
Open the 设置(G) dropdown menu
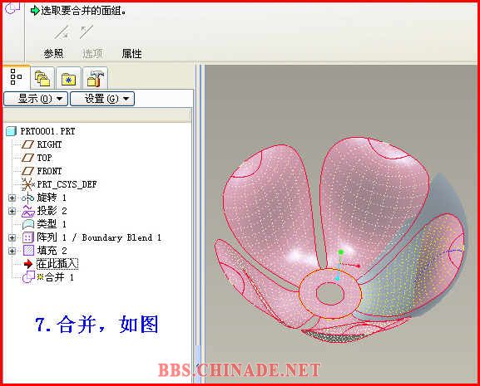pyautogui.click(x=102, y=99)
